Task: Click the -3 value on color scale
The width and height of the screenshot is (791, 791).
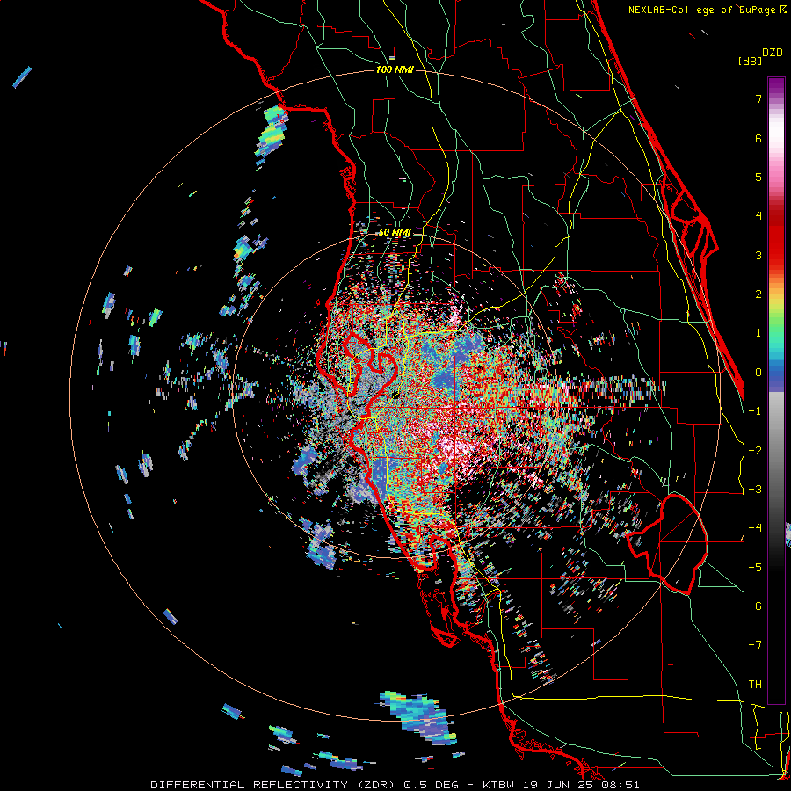Action: [x=755, y=490]
